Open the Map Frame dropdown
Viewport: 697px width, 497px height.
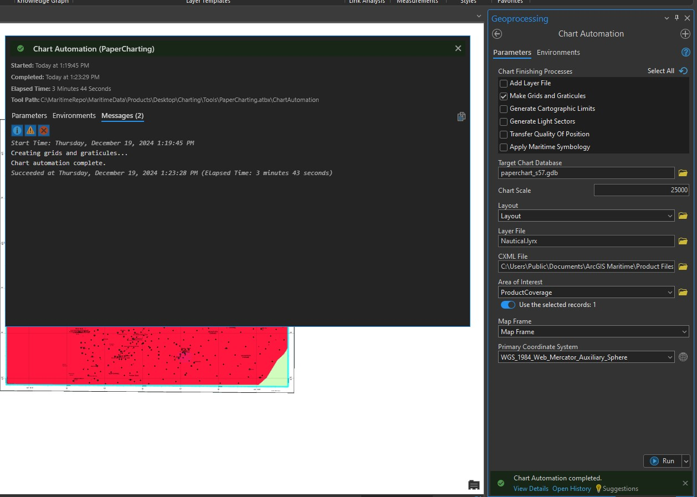coord(683,331)
